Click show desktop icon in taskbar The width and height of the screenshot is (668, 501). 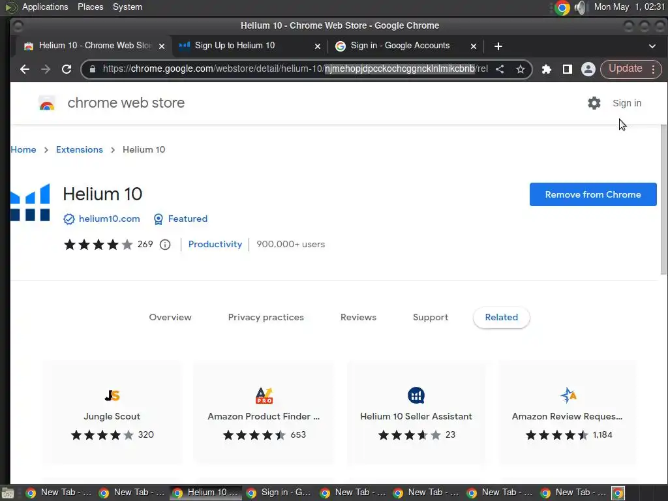tap(8, 493)
